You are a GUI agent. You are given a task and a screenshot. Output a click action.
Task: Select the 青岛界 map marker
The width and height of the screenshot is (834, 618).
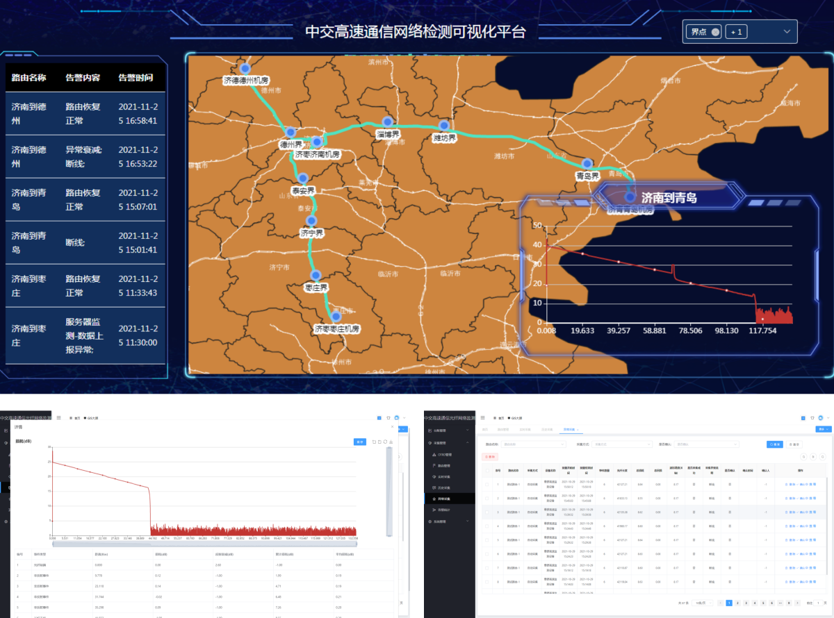coord(587,163)
